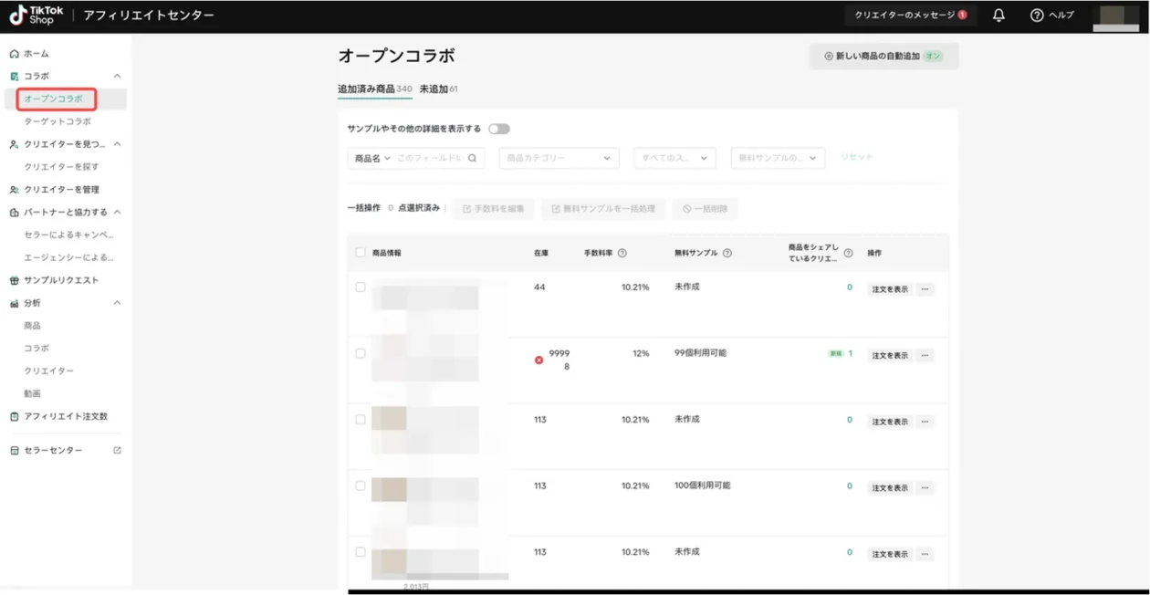Open the three-dot menu for first product
The height and width of the screenshot is (595, 1150).
(x=925, y=289)
